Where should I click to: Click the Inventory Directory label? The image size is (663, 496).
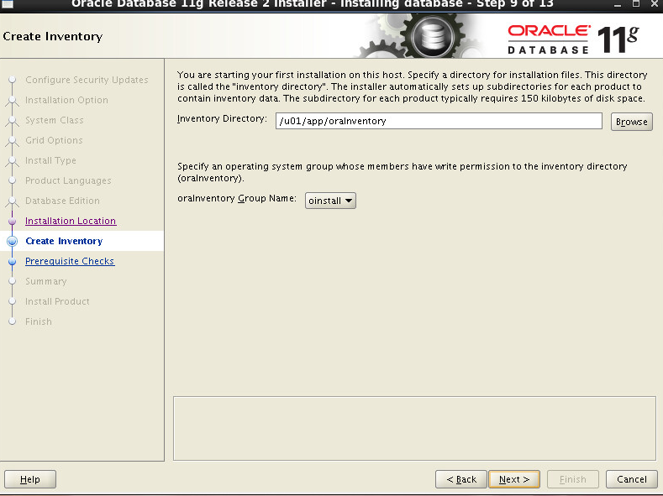[x=222, y=118]
